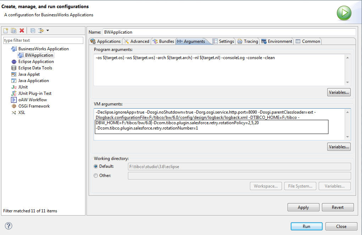Click the new launch configuration icon

click(x=6, y=31)
